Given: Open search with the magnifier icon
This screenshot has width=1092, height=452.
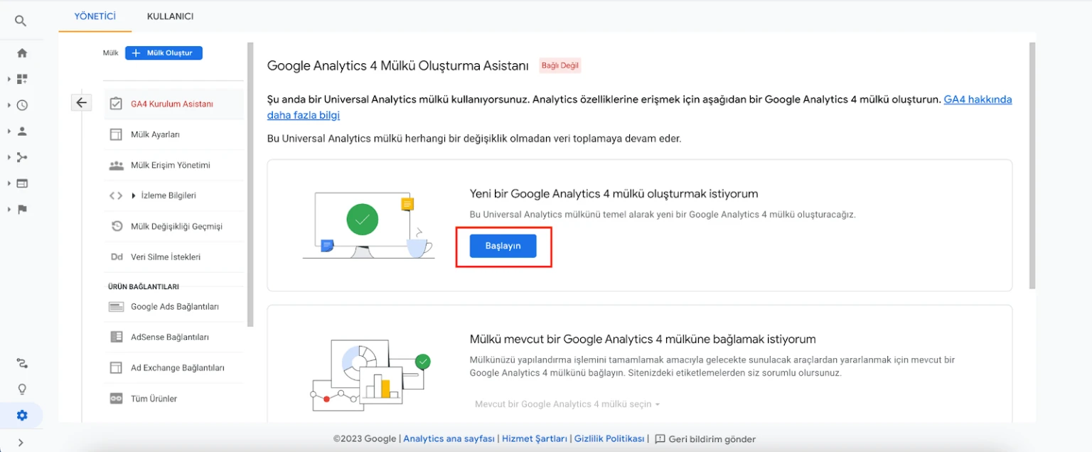Looking at the screenshot, I should [x=21, y=20].
